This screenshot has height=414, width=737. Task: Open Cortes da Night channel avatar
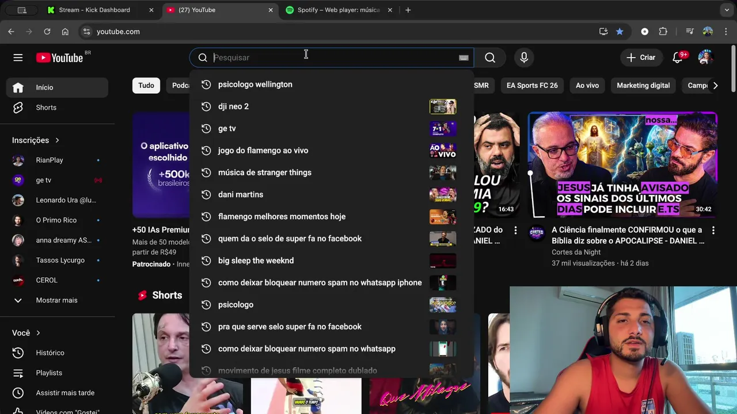tap(537, 233)
